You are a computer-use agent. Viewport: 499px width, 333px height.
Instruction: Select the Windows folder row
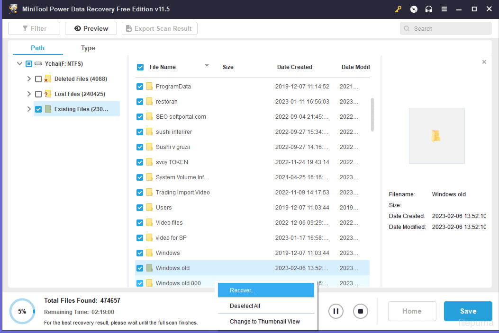253,253
